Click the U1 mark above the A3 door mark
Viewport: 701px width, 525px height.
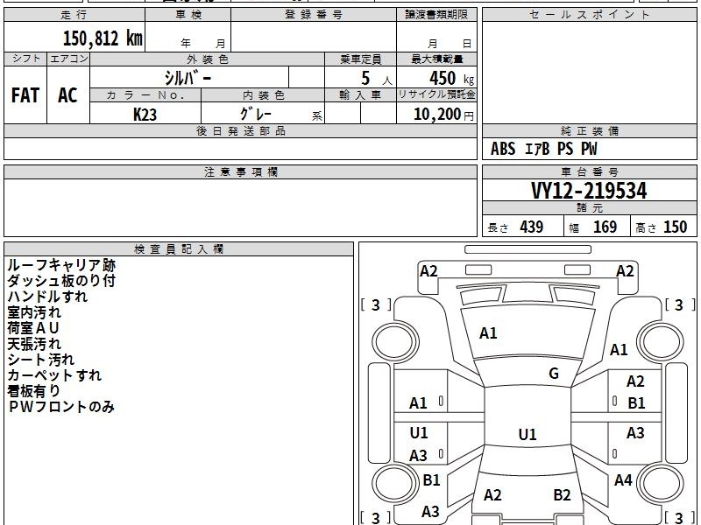click(419, 432)
